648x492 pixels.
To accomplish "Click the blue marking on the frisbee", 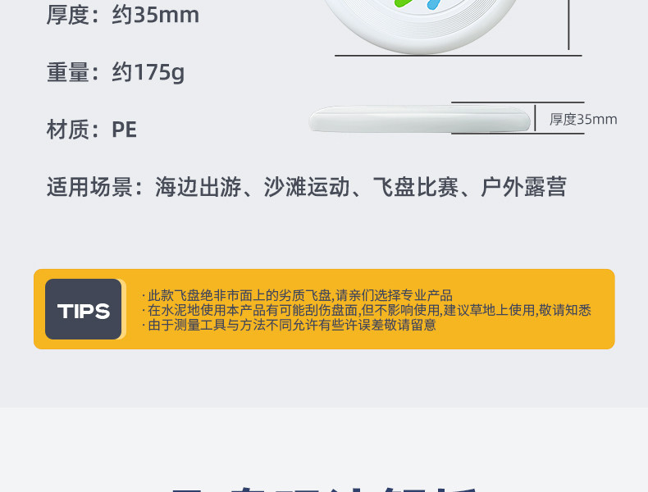I will 433,5.
